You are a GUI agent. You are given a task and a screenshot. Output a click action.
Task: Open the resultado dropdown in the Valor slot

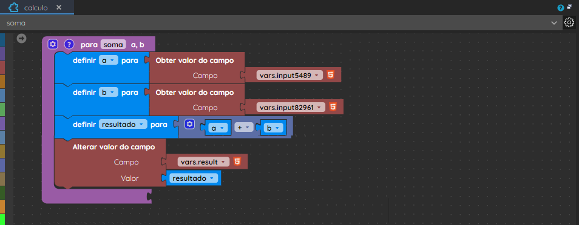tap(193, 178)
